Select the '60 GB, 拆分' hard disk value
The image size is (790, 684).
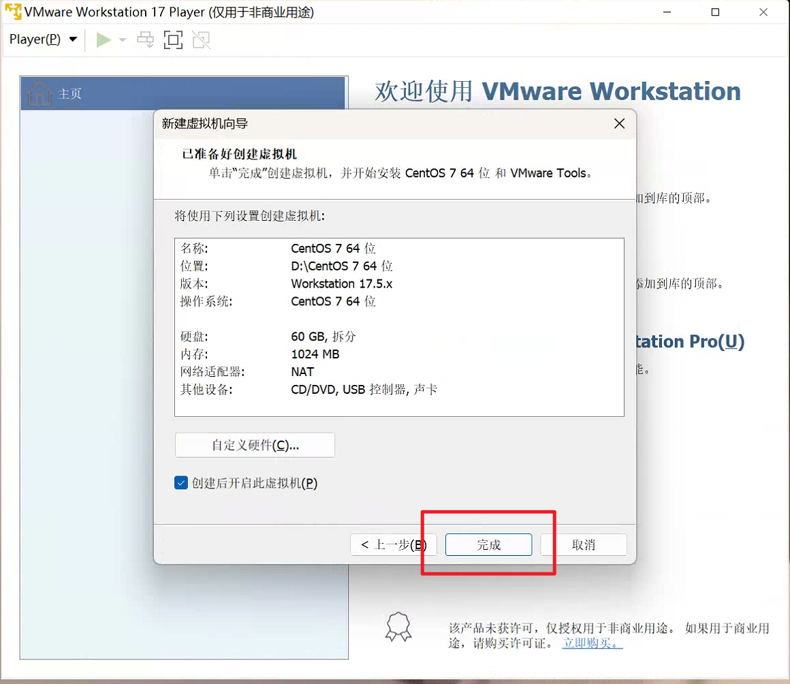point(323,336)
